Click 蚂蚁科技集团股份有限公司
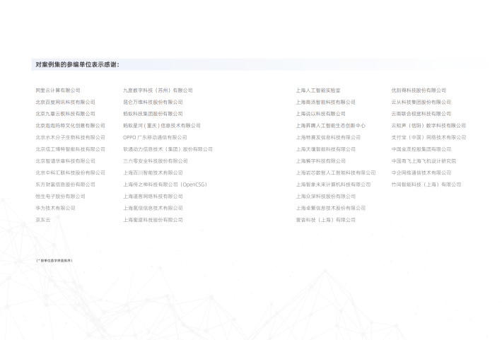Image resolution: width=502 pixels, height=340 pixels. (153, 114)
